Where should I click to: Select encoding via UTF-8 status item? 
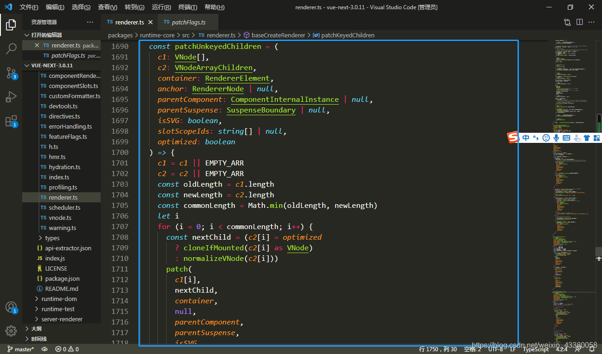pyautogui.click(x=495, y=349)
